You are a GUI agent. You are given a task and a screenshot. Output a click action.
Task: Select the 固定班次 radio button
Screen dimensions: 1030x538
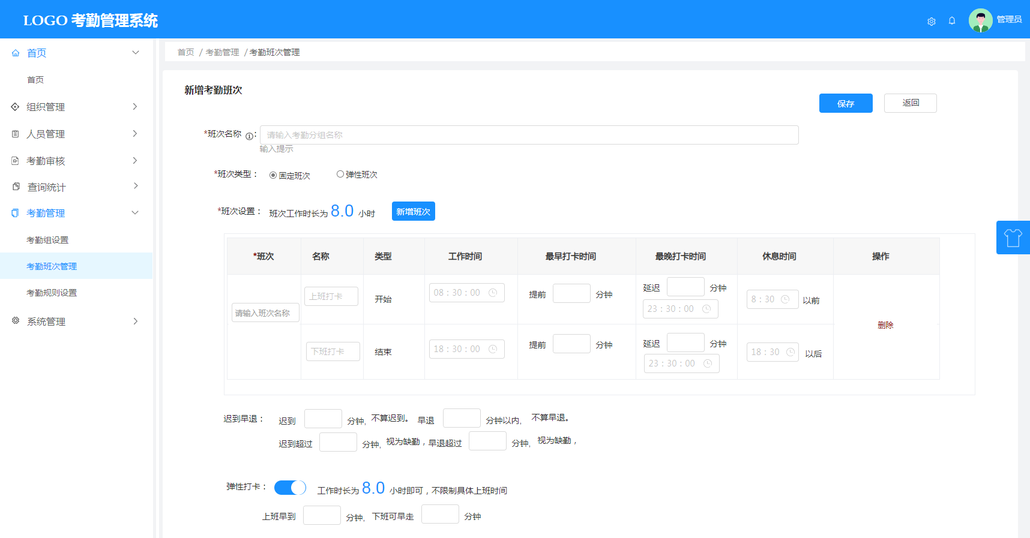pos(273,175)
